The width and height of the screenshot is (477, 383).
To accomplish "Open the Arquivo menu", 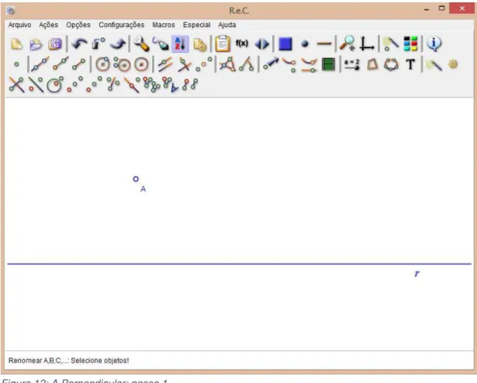I will point(19,25).
